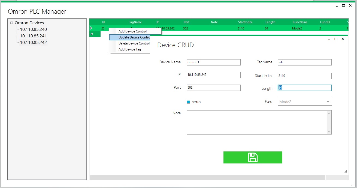Select Add Device Tag menu option

point(129,49)
